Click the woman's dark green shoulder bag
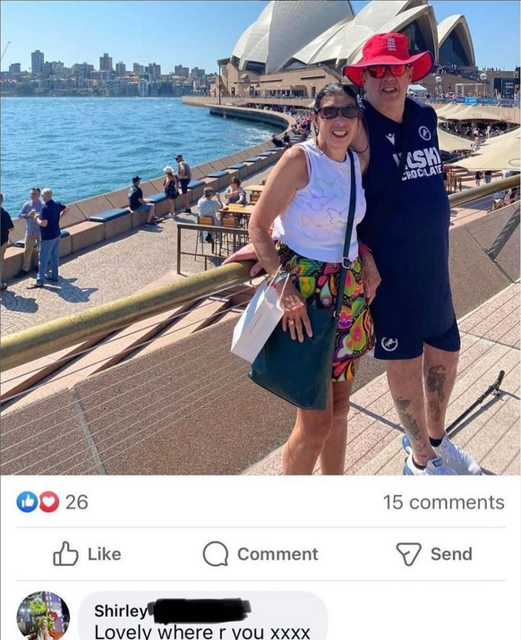This screenshot has width=521, height=640. [295, 357]
